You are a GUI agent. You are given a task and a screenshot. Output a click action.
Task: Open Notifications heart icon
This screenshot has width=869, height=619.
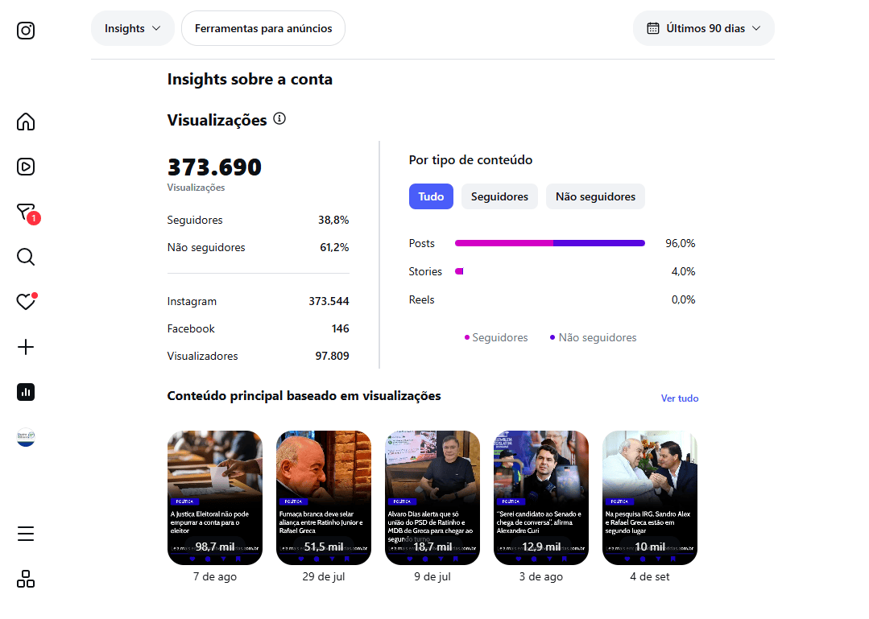click(26, 301)
